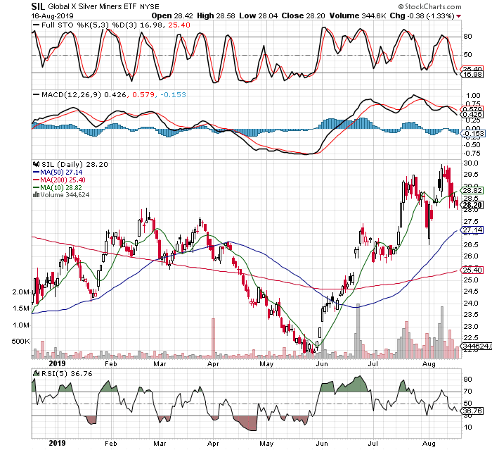Click the MACD(12,26,9) legend label
This screenshot has width=492, height=450.
pyautogui.click(x=71, y=94)
